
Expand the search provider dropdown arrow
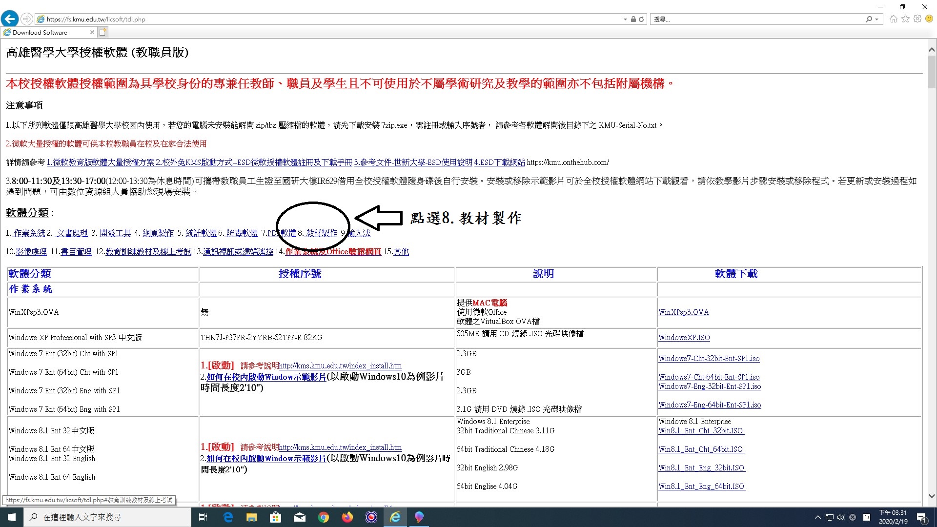pyautogui.click(x=877, y=20)
